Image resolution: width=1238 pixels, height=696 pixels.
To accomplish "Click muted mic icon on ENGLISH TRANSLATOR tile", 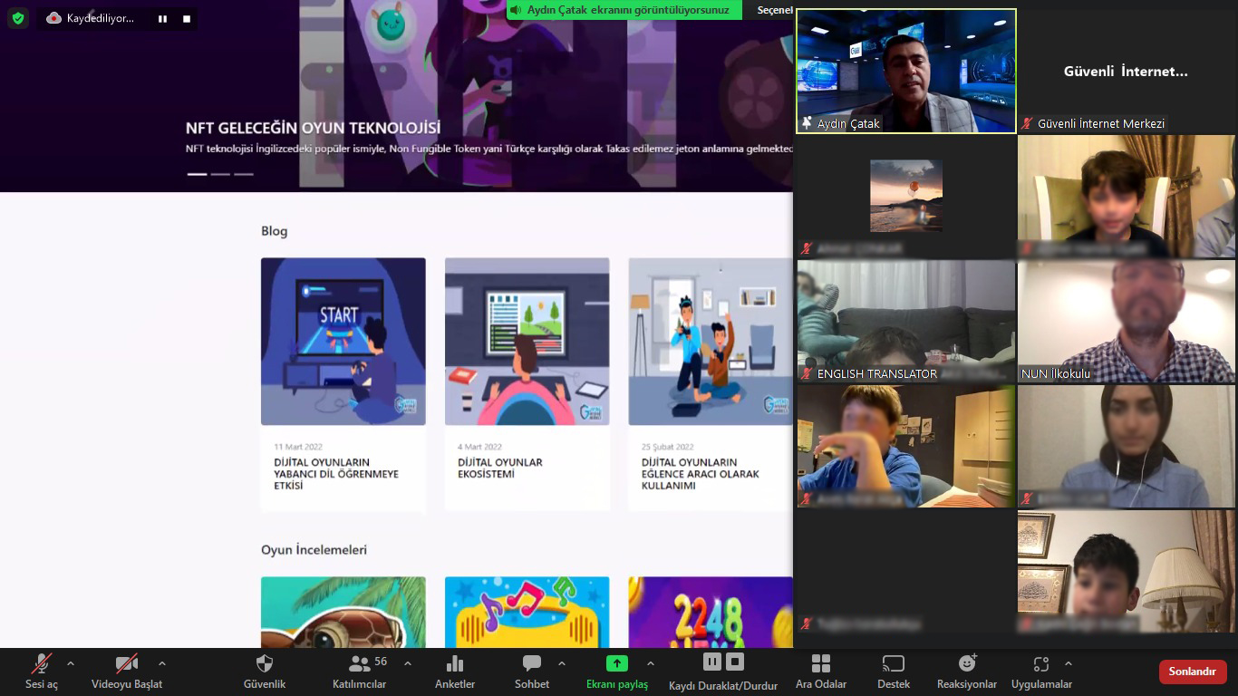I will click(x=807, y=373).
